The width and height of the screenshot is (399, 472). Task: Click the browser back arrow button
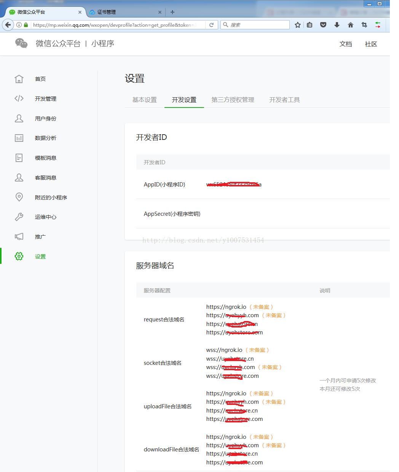8,25
